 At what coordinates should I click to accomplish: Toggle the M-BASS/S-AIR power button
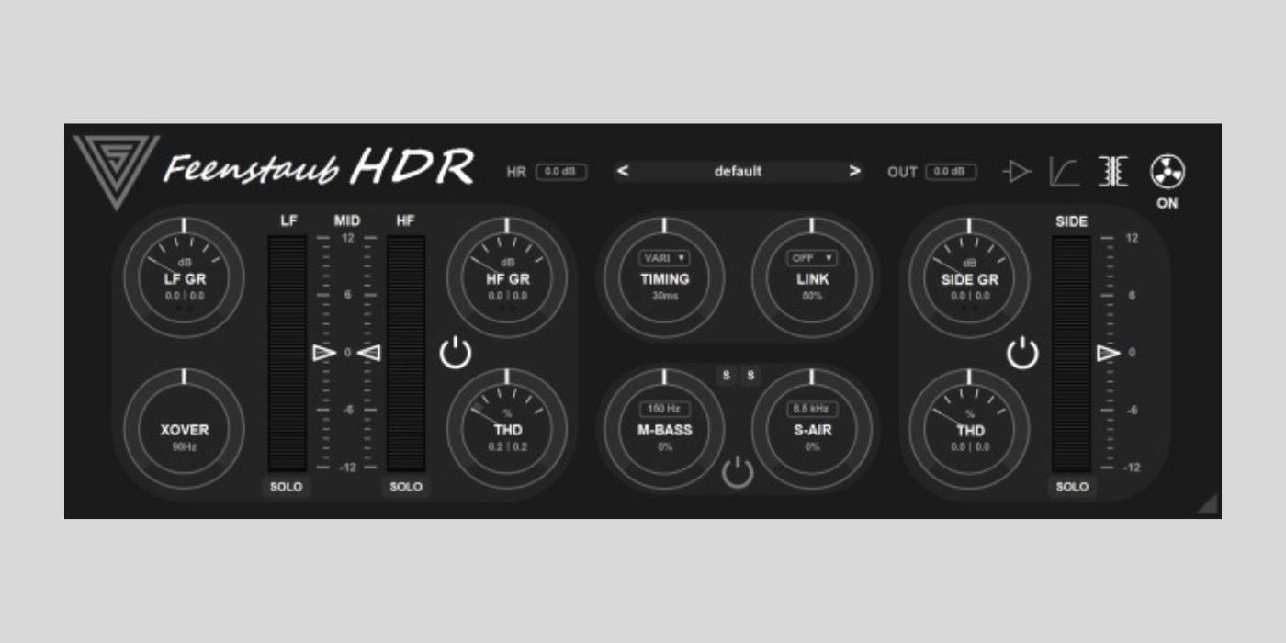click(738, 473)
